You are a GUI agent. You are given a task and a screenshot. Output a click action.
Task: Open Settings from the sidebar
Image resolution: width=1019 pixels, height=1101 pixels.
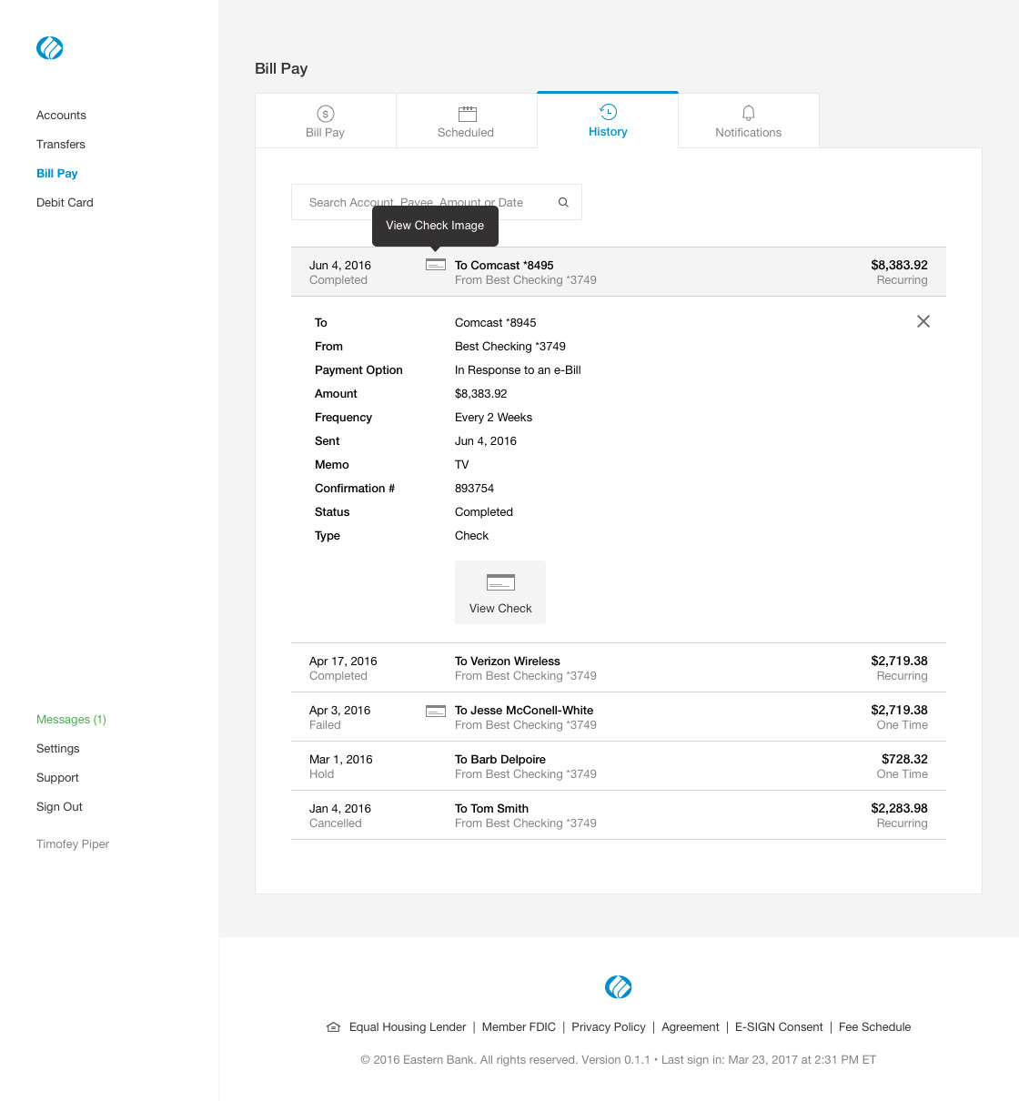coord(58,749)
